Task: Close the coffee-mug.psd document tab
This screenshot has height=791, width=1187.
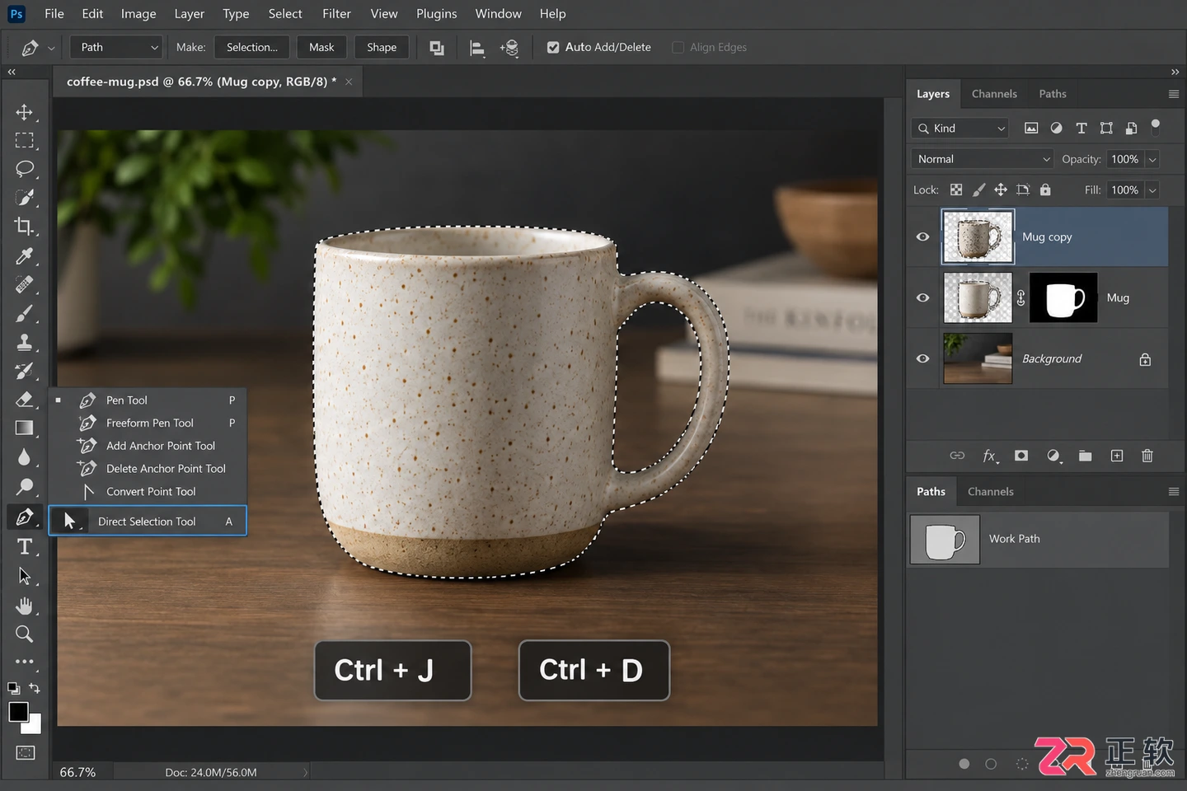Action: click(x=349, y=82)
